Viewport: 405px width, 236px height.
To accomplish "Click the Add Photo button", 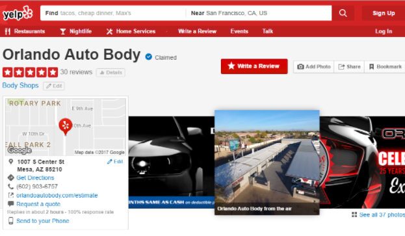I will [x=314, y=66].
